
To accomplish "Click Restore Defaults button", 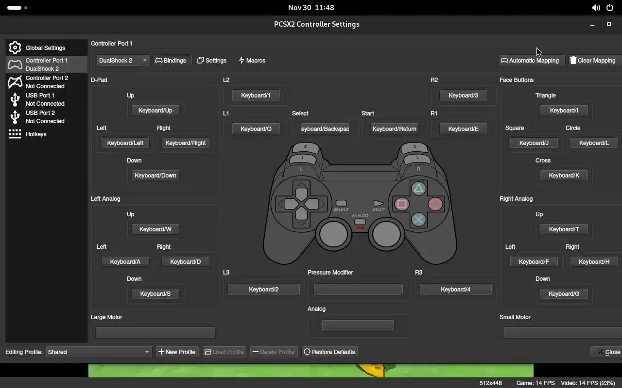I will click(329, 352).
